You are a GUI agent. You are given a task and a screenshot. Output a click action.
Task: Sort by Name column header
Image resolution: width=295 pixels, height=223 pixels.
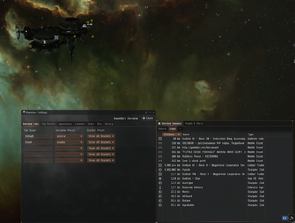click(x=214, y=134)
